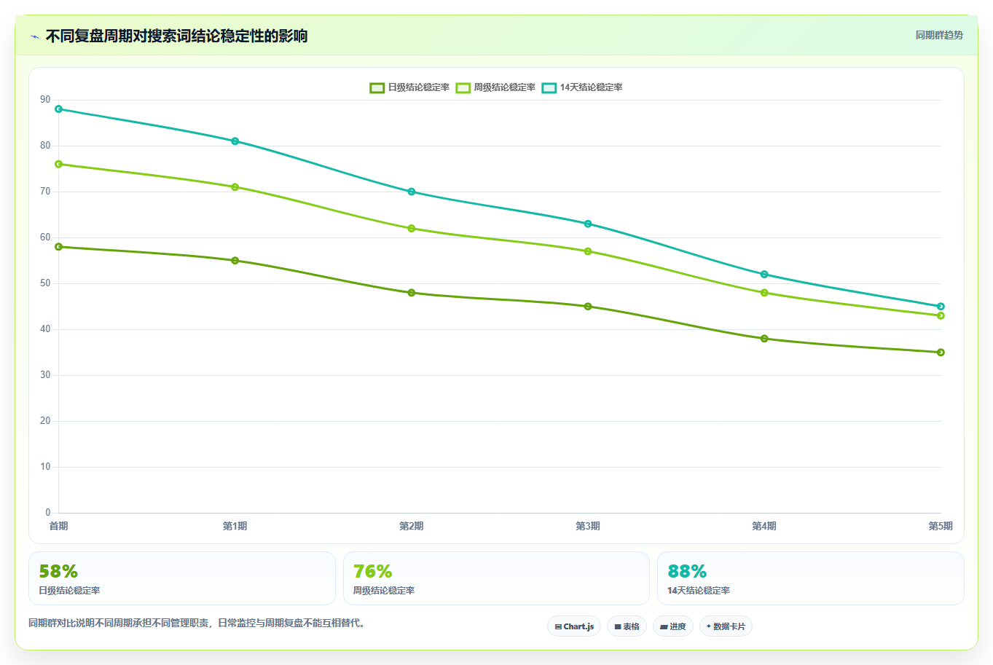
Task: Click the x-axis label 第3期
Action: click(x=588, y=526)
